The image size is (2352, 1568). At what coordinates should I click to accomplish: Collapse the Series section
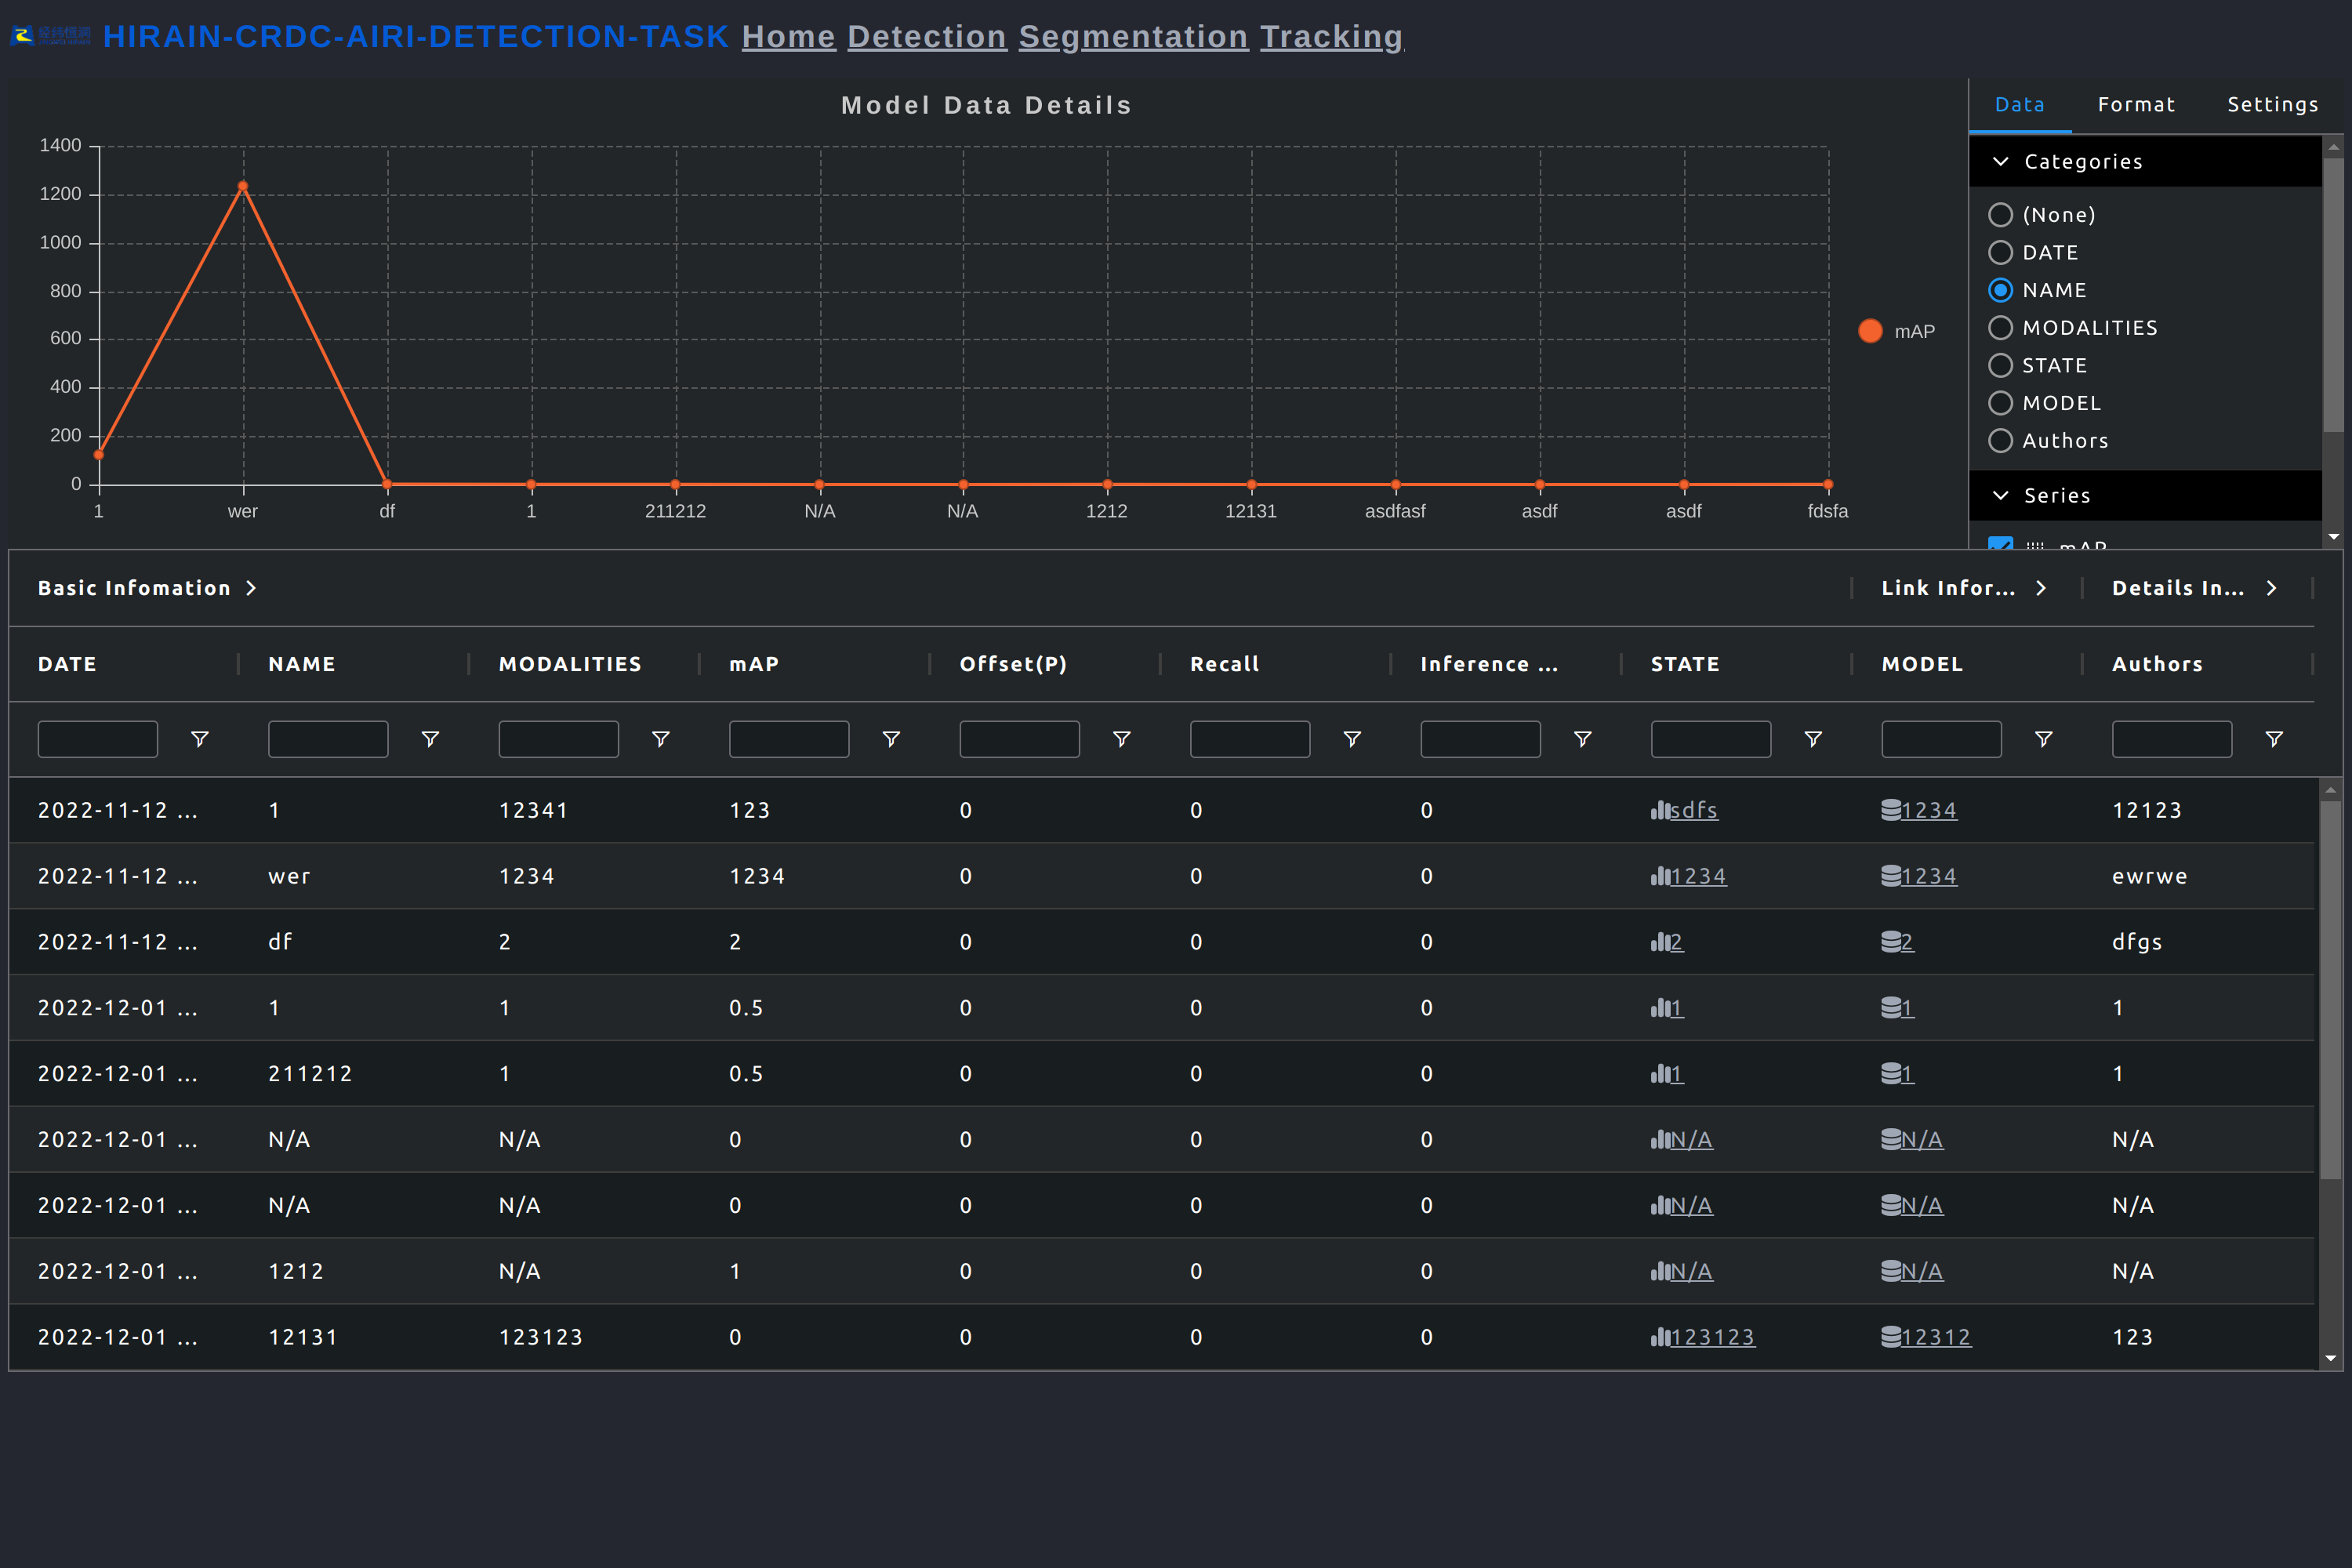coord(2000,496)
